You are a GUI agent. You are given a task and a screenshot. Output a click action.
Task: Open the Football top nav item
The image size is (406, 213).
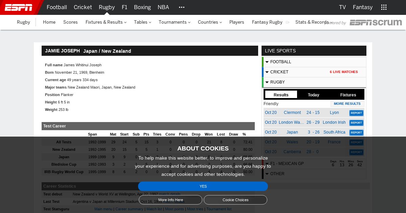(57, 7)
